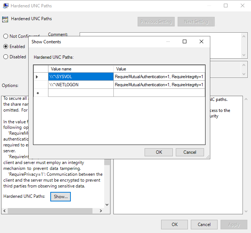Click the row selector arrow for SYSVOL row

coord(41,77)
